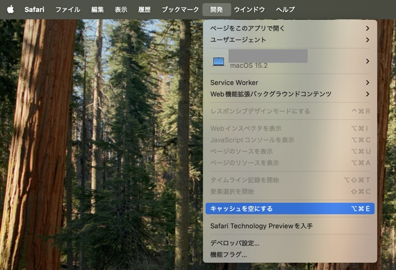This screenshot has height=270, width=396.
Task: Choose Web機能拡張バックグラウンドコンテンツ menu item
Action: 290,94
